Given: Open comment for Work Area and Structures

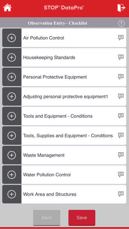Looking at the screenshot, I should tap(121, 194).
